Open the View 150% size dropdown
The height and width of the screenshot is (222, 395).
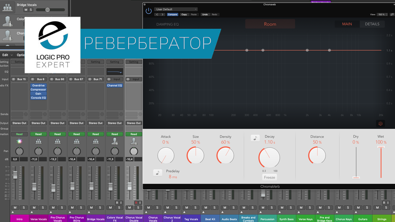pyautogui.click(x=382, y=15)
